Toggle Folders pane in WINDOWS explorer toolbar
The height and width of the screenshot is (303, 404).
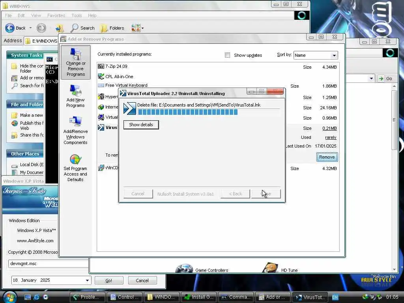point(112,28)
